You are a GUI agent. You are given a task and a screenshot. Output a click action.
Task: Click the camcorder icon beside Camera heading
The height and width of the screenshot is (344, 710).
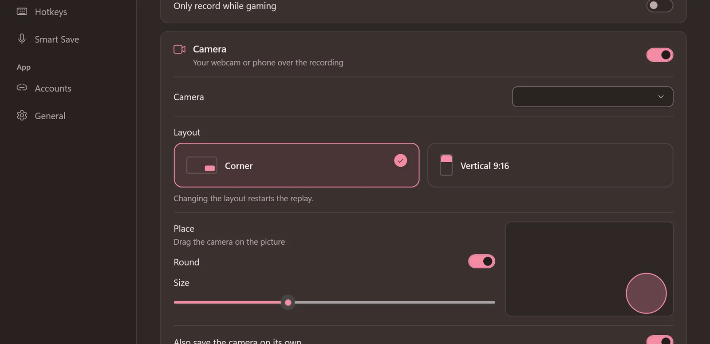pyautogui.click(x=179, y=49)
